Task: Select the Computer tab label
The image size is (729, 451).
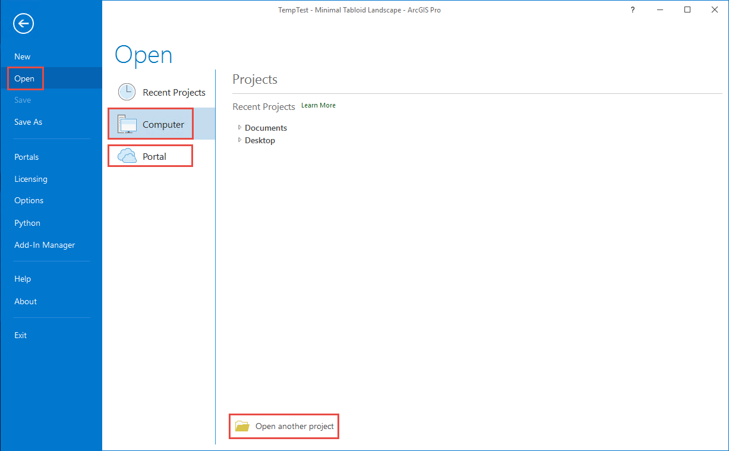Action: coord(163,125)
